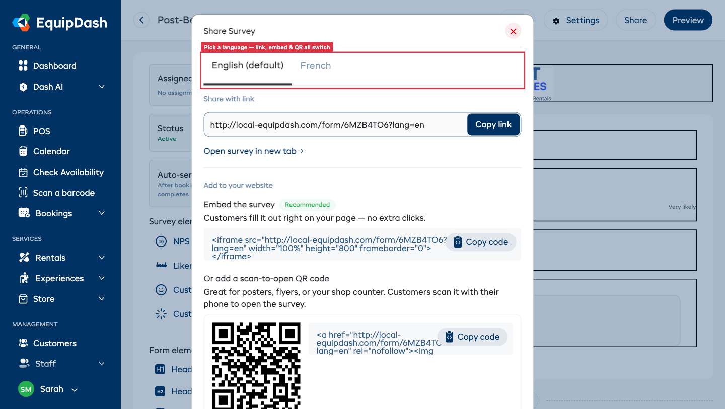Click the Share button in the top bar

click(x=635, y=20)
